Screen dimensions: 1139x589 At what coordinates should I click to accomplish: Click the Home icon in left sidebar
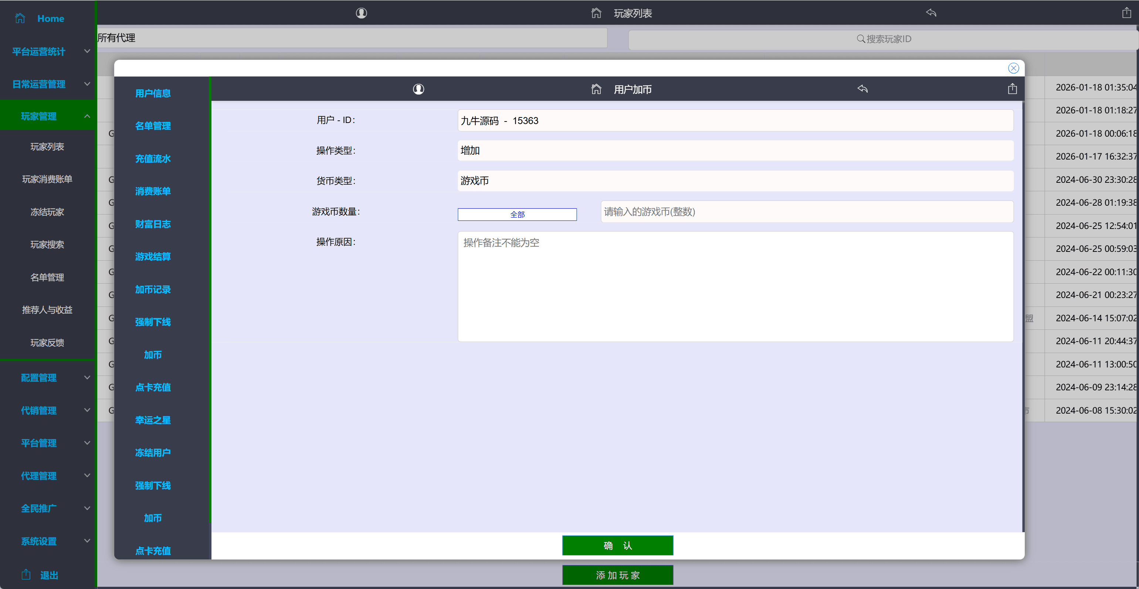point(20,18)
